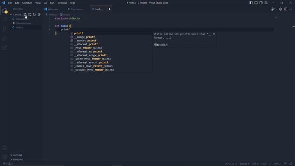Viewport: 295px width, 166px height.
Task: Open the notifications bell in status bar
Action: (291, 164)
